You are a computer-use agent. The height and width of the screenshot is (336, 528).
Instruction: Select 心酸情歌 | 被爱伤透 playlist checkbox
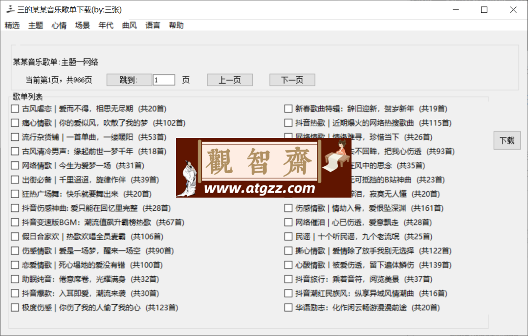point(288,265)
